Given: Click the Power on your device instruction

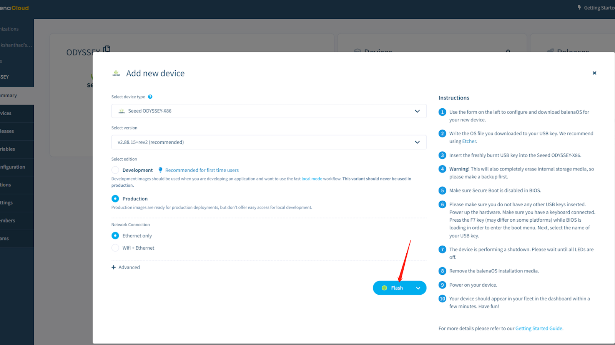Looking at the screenshot, I should click(473, 285).
